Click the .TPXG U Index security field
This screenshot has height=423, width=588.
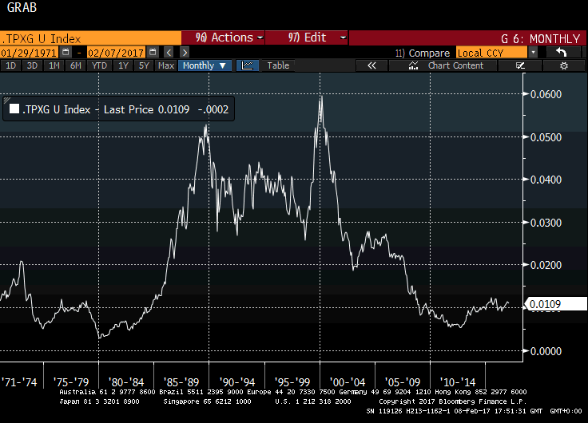(90, 38)
